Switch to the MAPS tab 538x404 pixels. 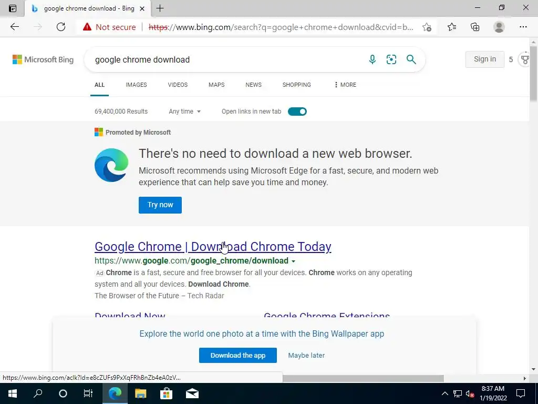(216, 85)
